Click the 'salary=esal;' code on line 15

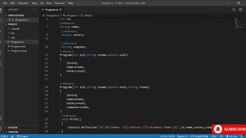76,71
